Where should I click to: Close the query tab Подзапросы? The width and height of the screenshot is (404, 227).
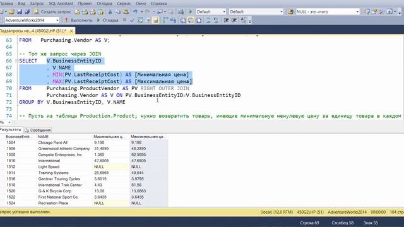coord(71,31)
